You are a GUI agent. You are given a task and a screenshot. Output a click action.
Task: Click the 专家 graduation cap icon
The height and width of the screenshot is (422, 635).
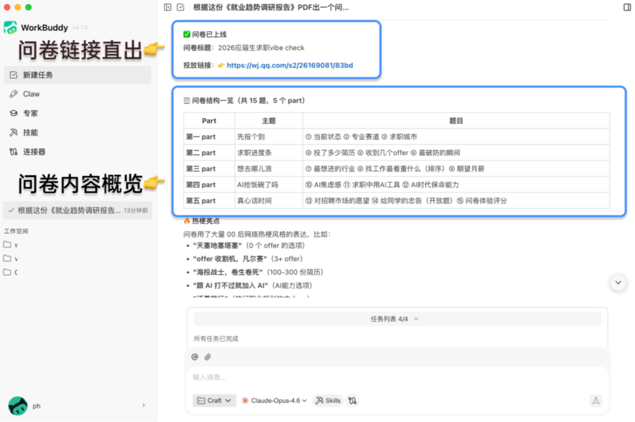[14, 113]
